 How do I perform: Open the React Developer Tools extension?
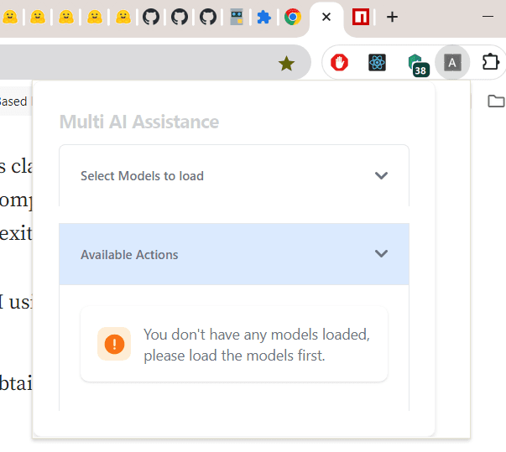pos(378,62)
